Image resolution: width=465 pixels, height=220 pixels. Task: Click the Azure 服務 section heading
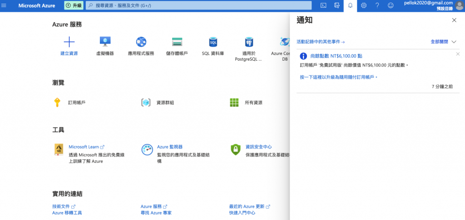(67, 24)
